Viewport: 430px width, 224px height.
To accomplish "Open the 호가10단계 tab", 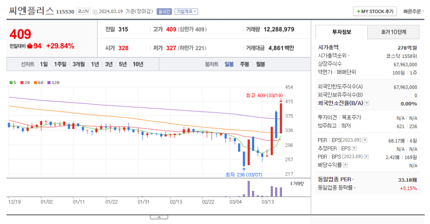I will pos(393,32).
